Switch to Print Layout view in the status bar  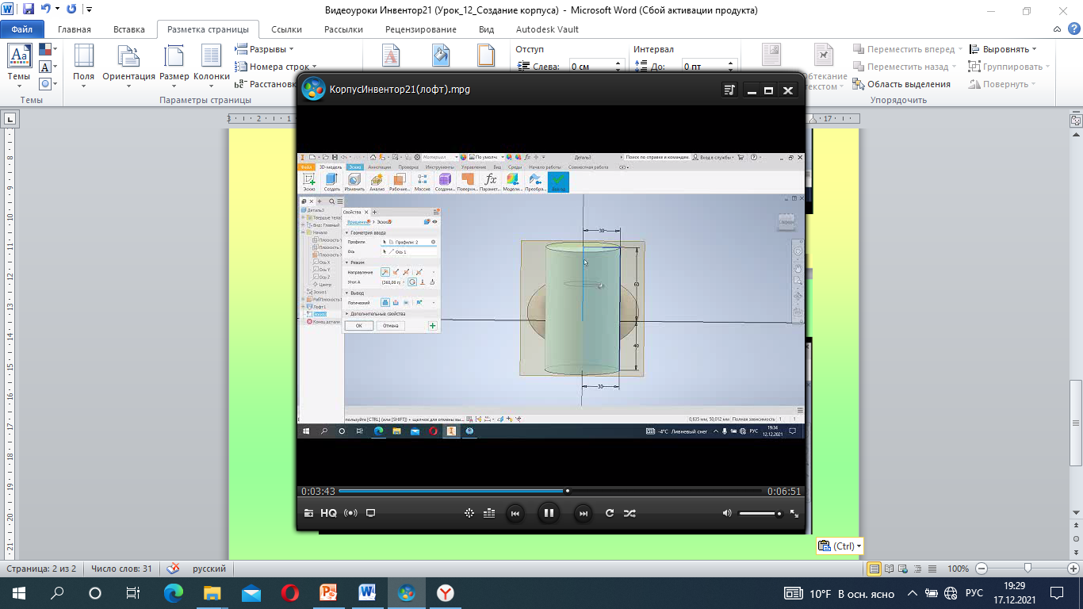[874, 569]
